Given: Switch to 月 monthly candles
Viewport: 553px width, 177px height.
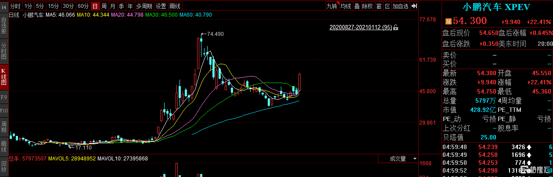Looking at the screenshot, I should click(112, 6).
